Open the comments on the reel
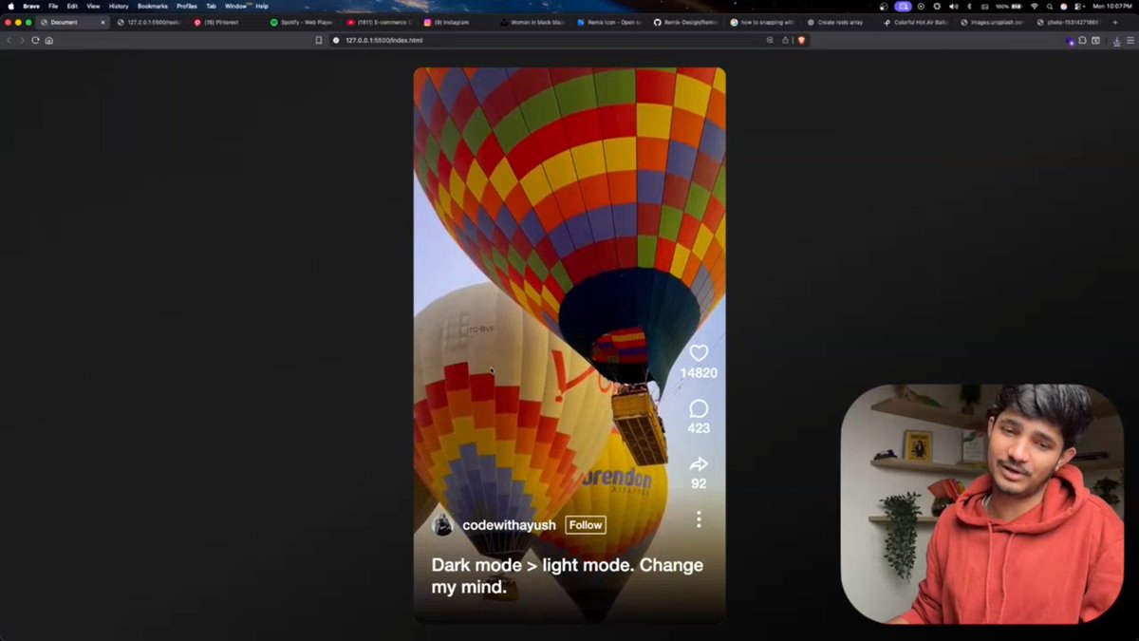This screenshot has height=641, width=1139. [699, 410]
